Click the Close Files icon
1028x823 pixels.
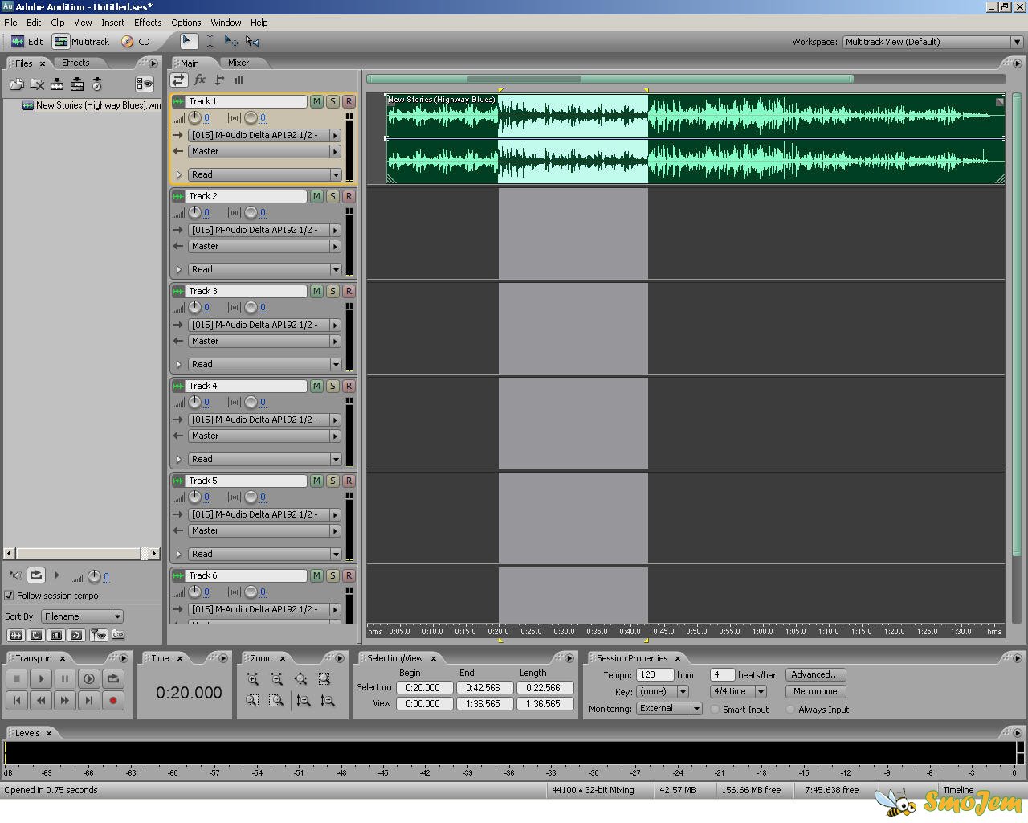(37, 84)
